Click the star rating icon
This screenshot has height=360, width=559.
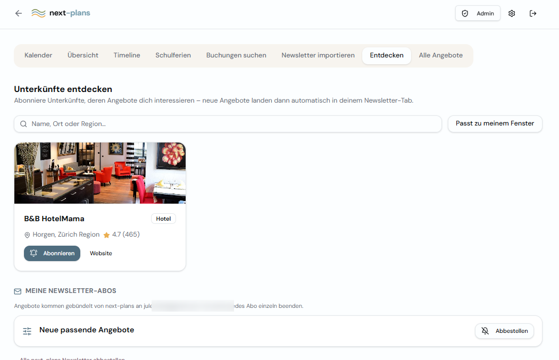click(x=106, y=235)
